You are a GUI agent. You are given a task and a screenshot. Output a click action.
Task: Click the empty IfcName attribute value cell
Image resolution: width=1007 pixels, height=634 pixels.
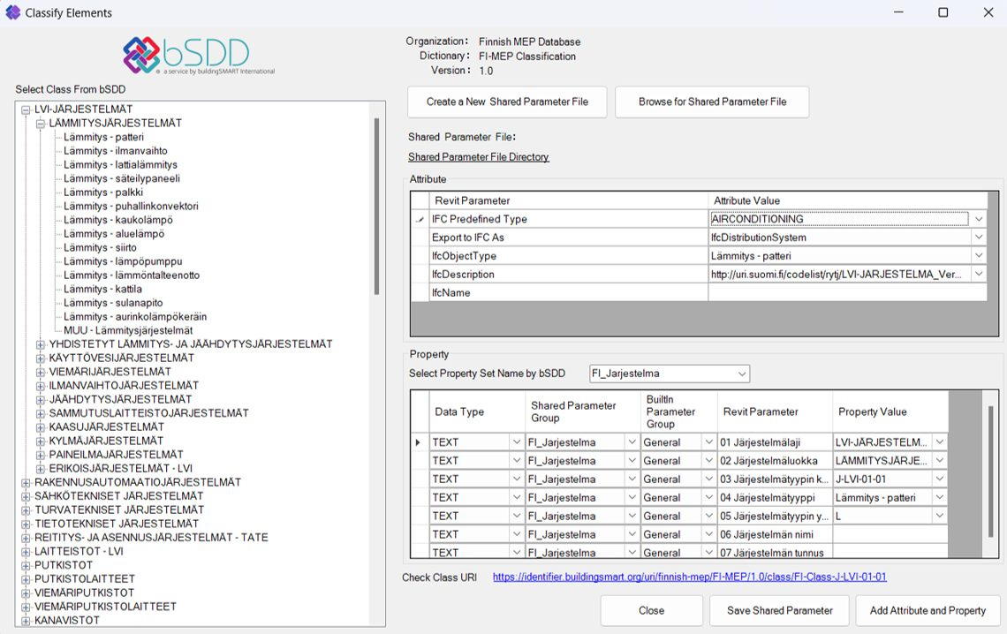click(847, 292)
